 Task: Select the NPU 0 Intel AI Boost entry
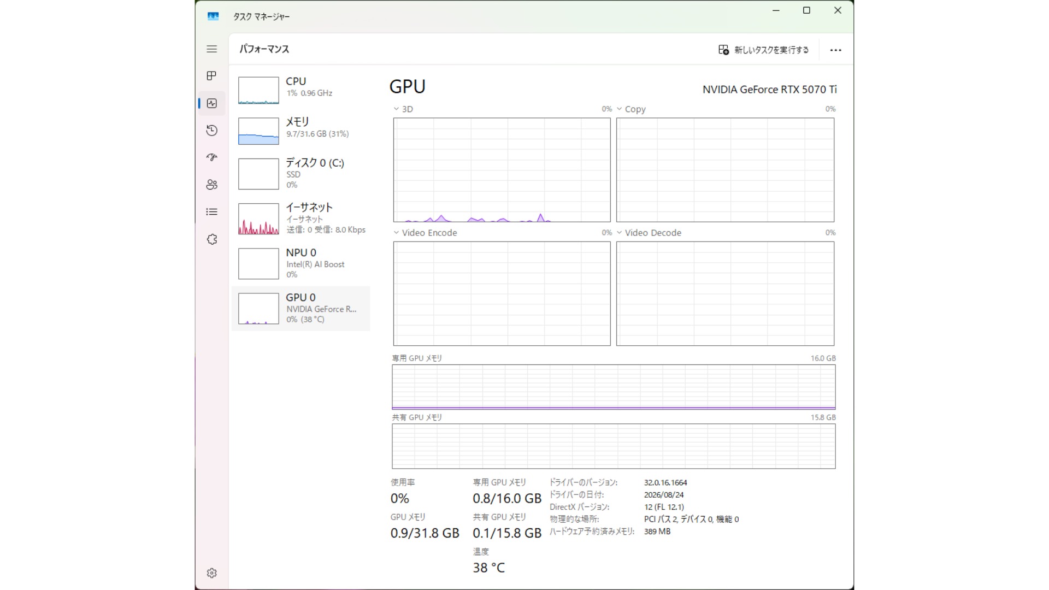pyautogui.click(x=300, y=263)
